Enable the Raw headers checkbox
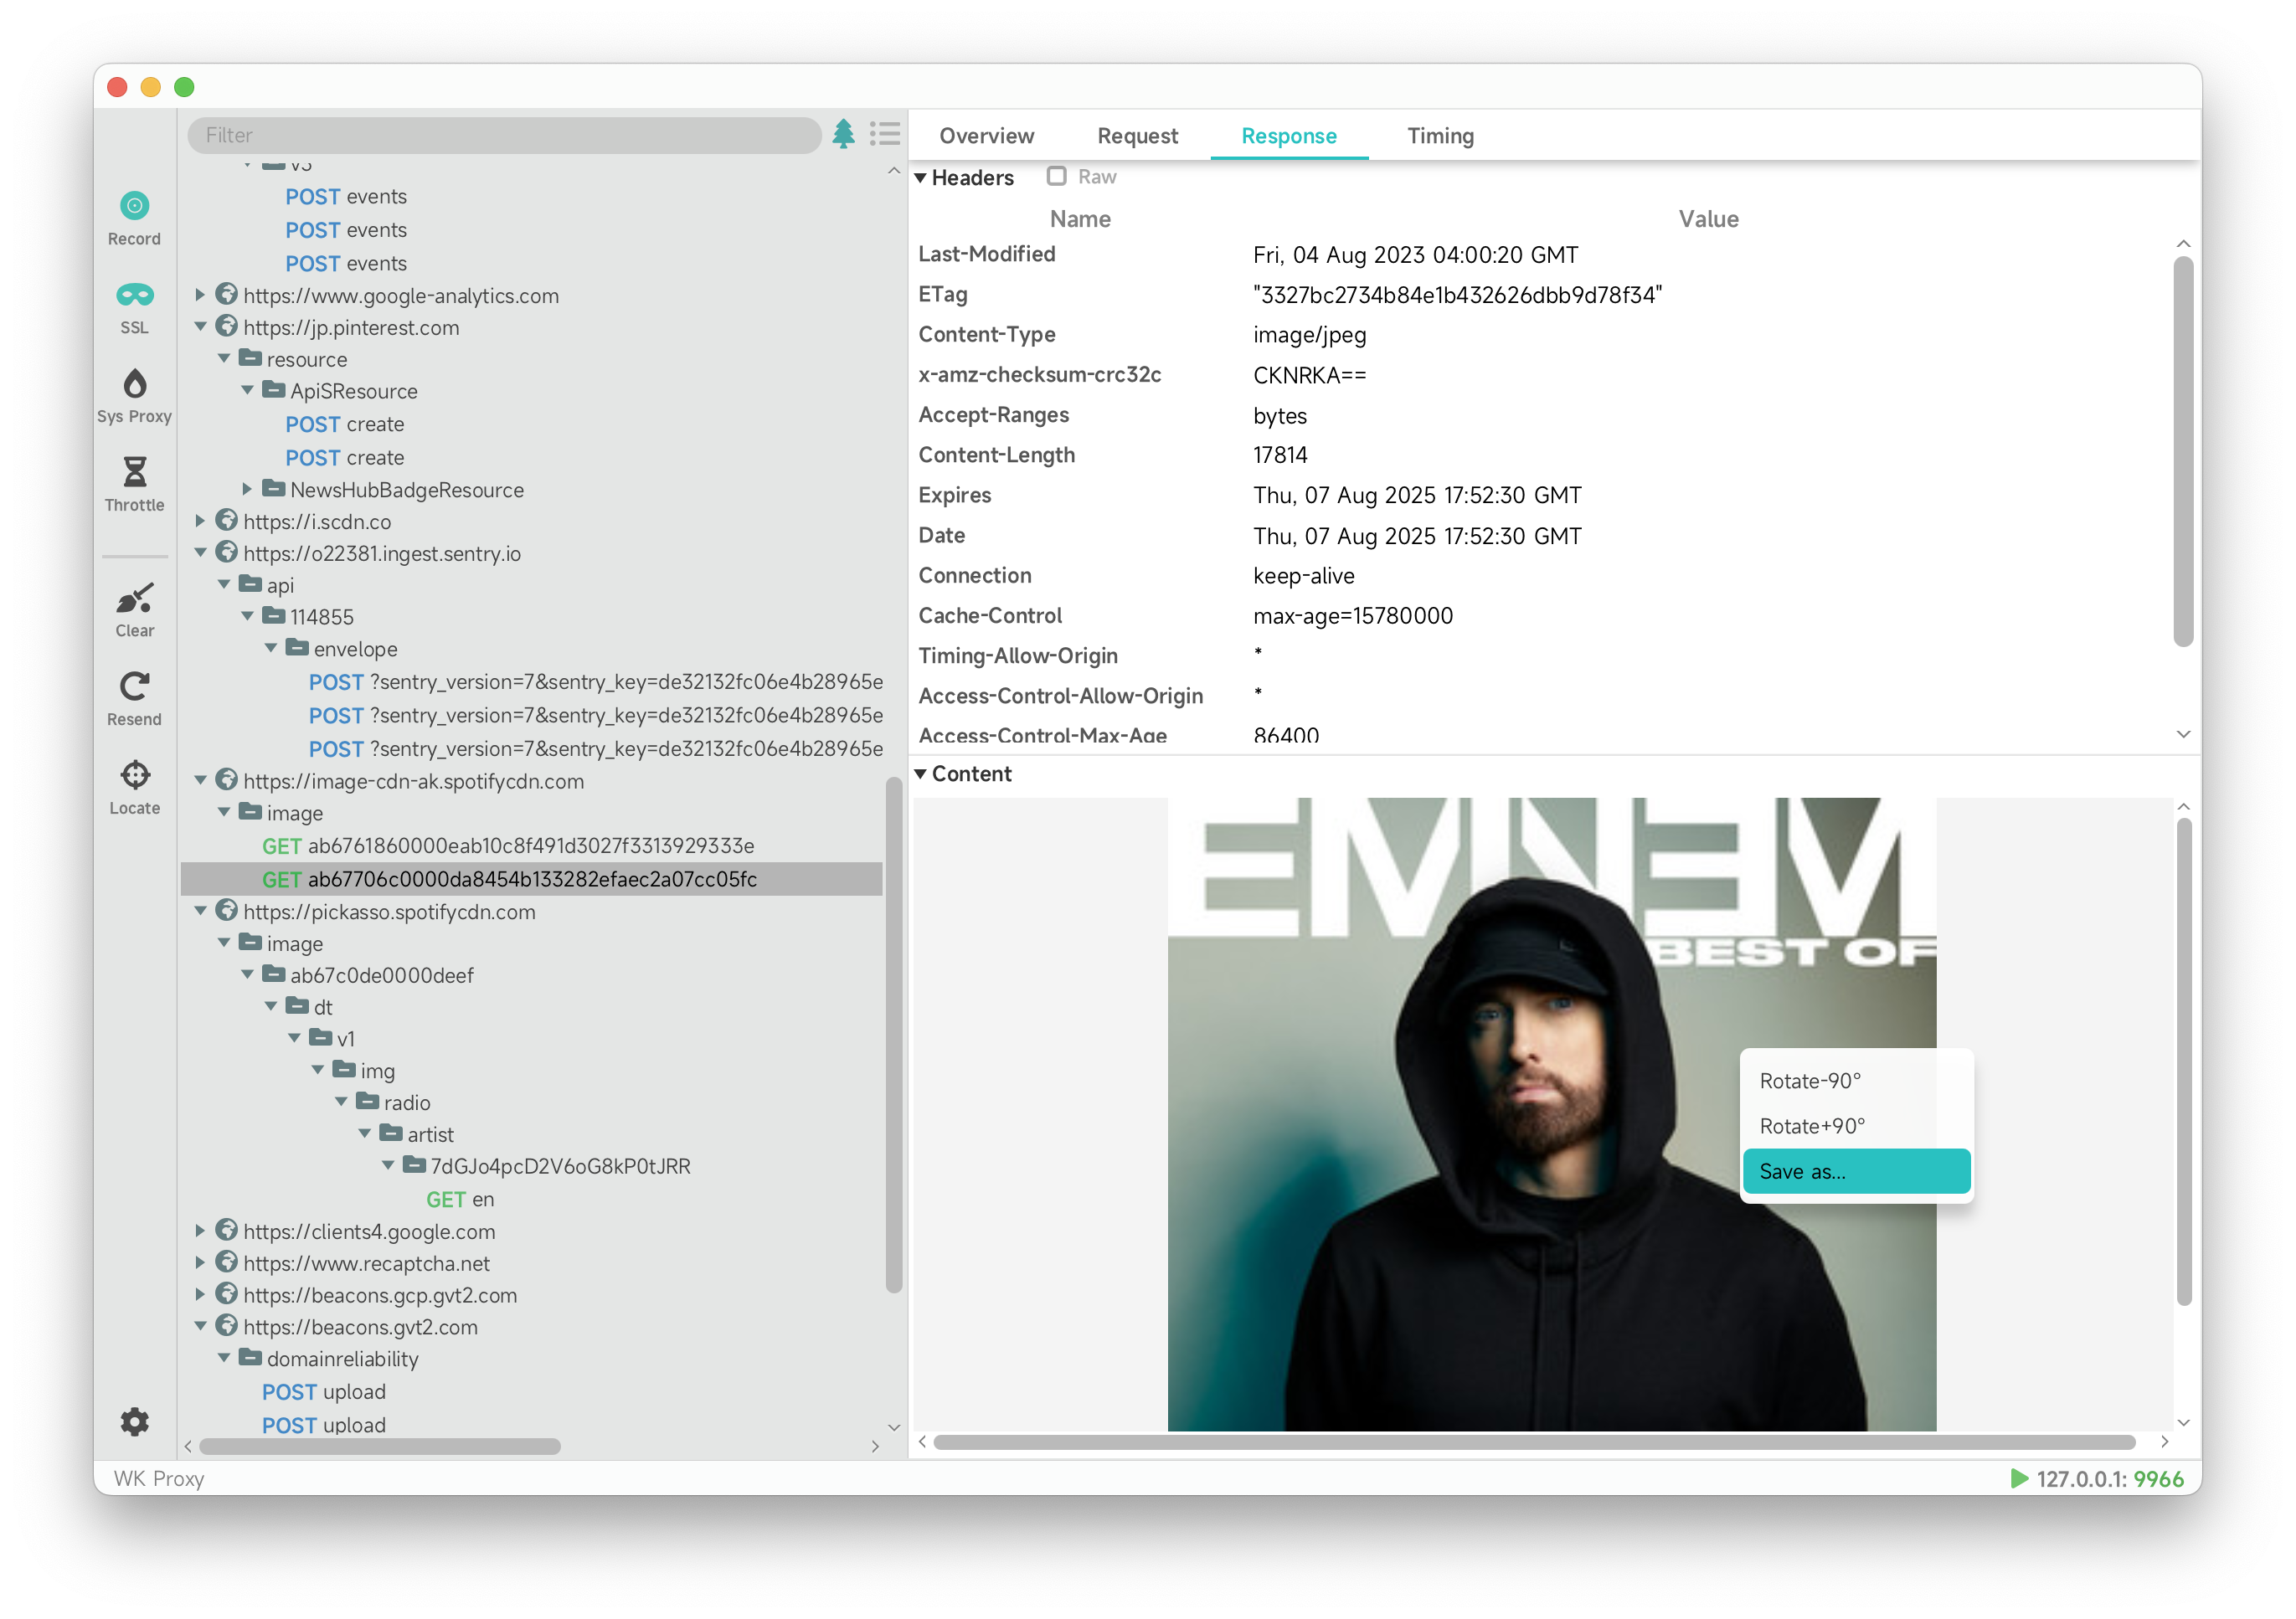 coord(1056,176)
